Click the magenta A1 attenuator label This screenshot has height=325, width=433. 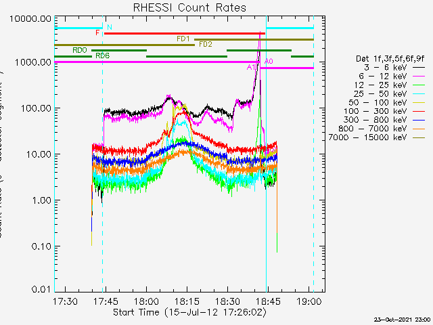pos(251,67)
